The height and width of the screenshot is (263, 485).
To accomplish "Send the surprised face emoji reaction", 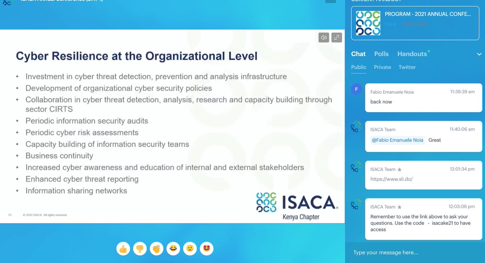I will point(190,248).
